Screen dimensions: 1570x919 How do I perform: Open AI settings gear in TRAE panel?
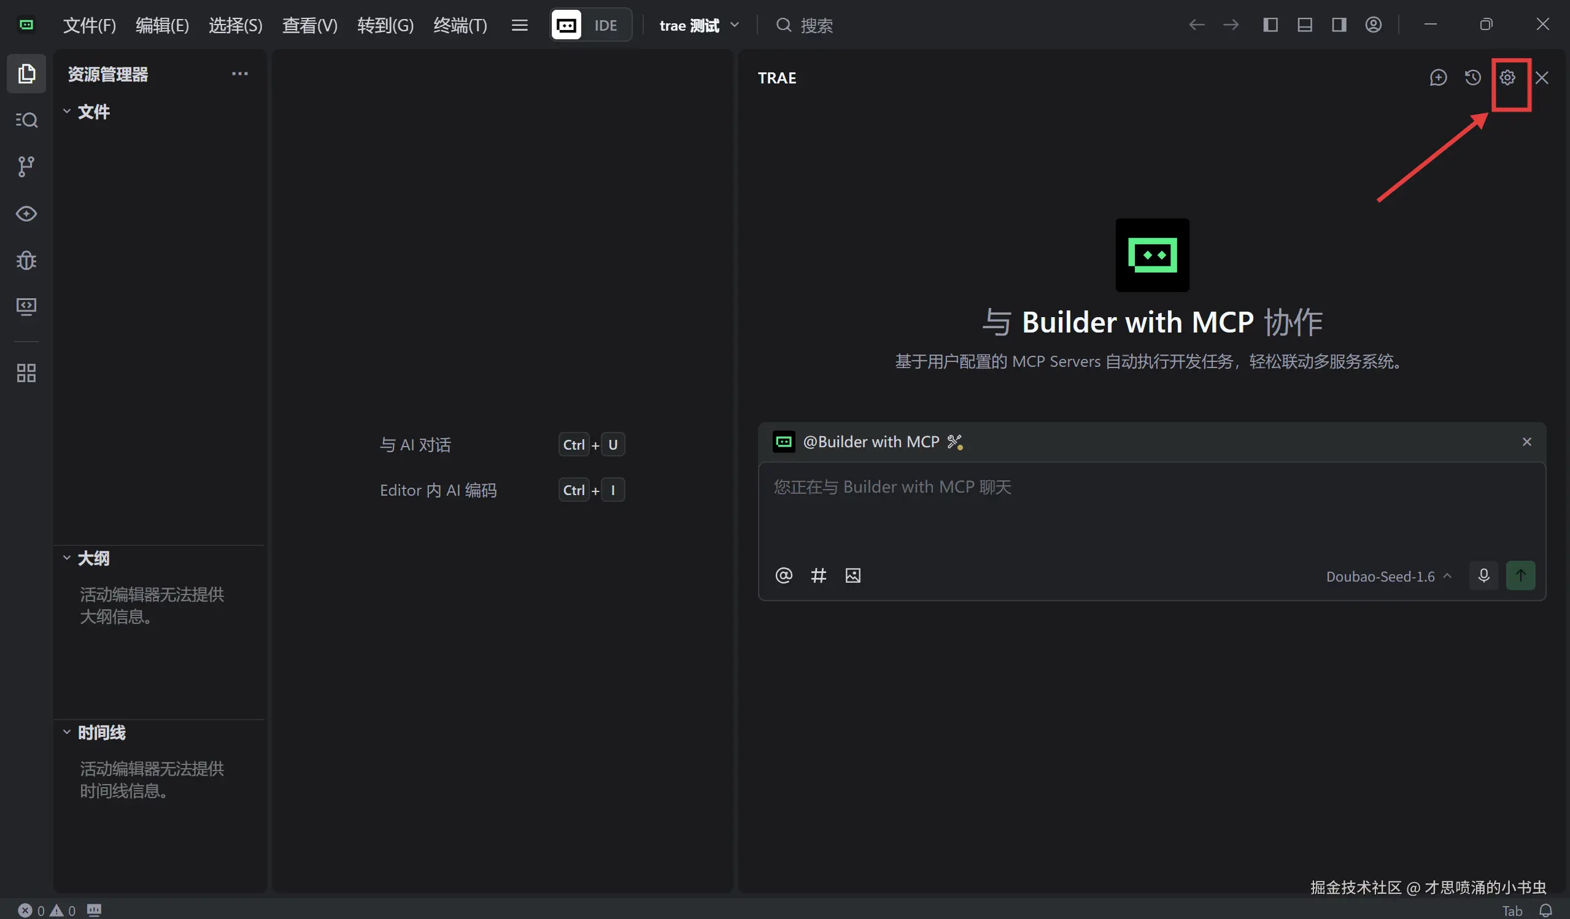(x=1507, y=78)
